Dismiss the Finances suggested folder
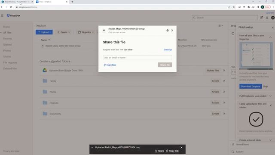Viewport: 275px width, 155px height. 224,102
